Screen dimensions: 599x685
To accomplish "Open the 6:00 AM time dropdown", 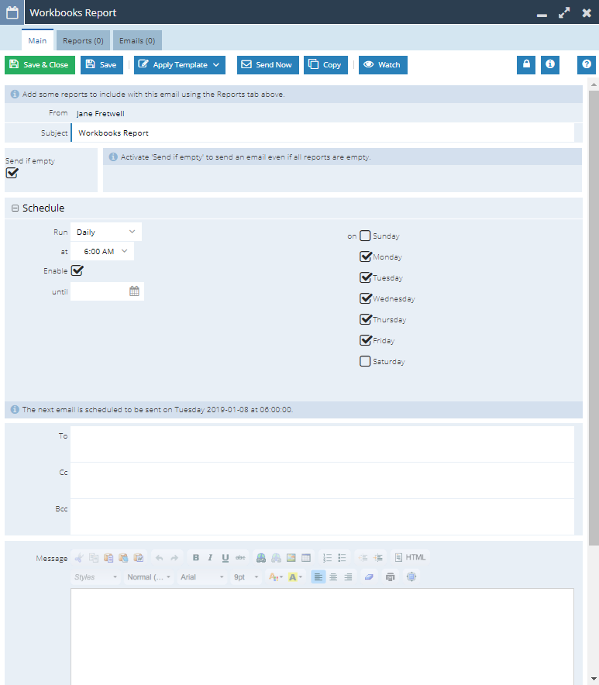I will [x=103, y=252].
